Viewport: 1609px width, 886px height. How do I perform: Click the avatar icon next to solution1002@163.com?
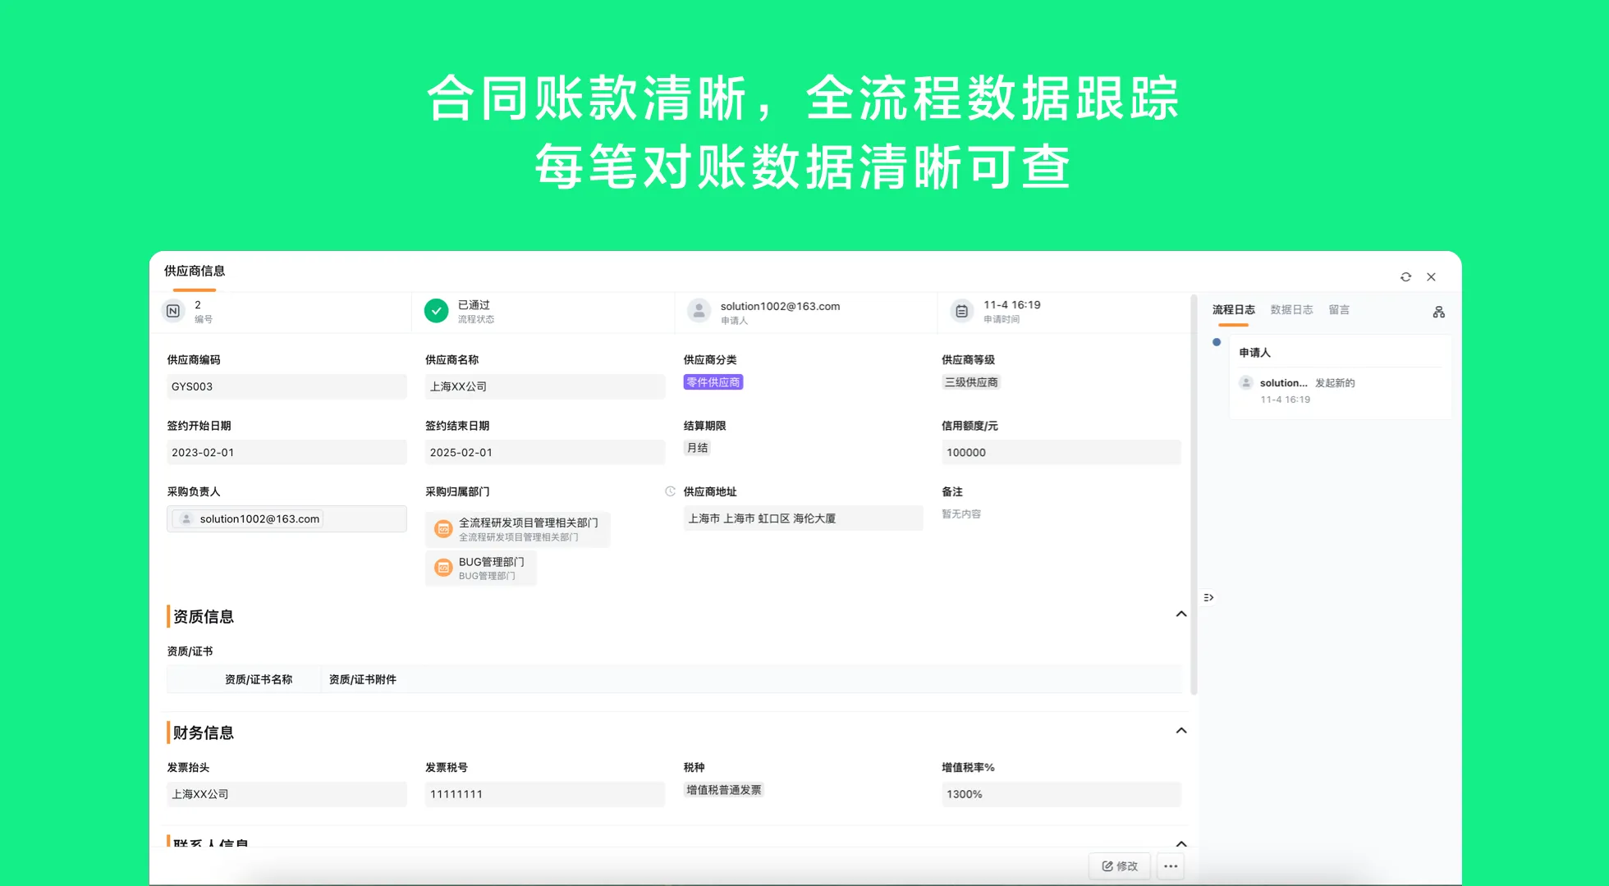(699, 311)
